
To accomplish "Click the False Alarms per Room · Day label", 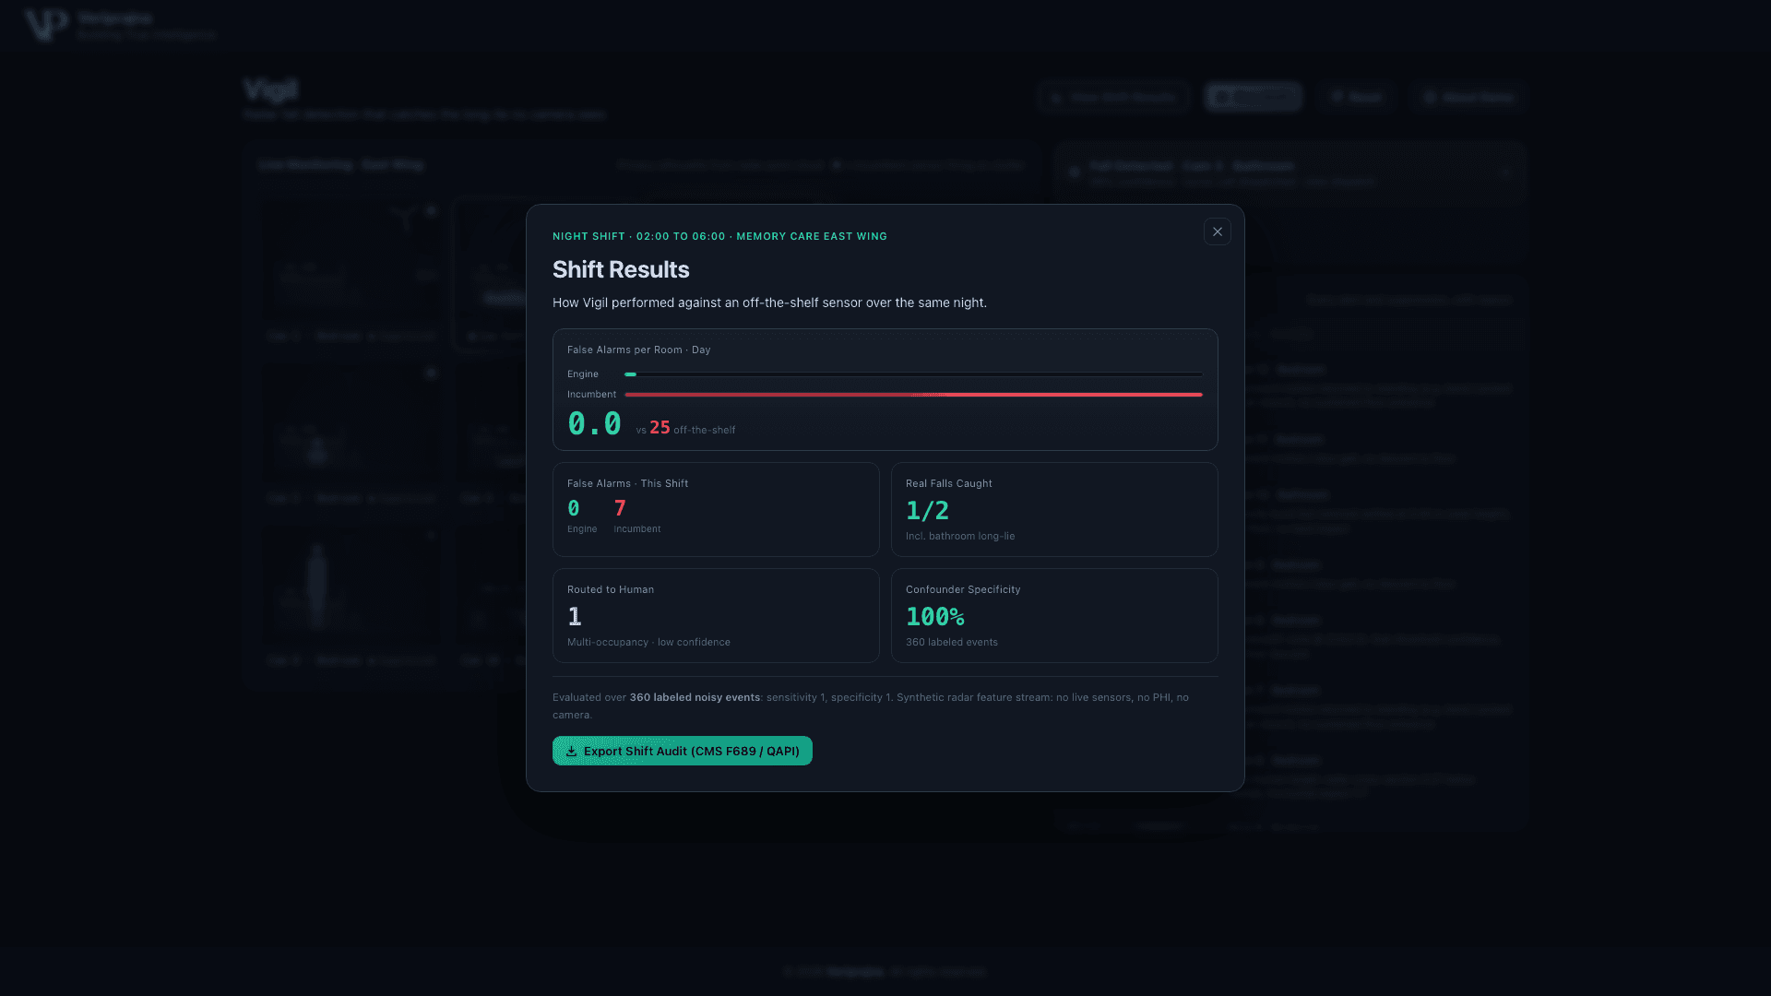I will [638, 350].
